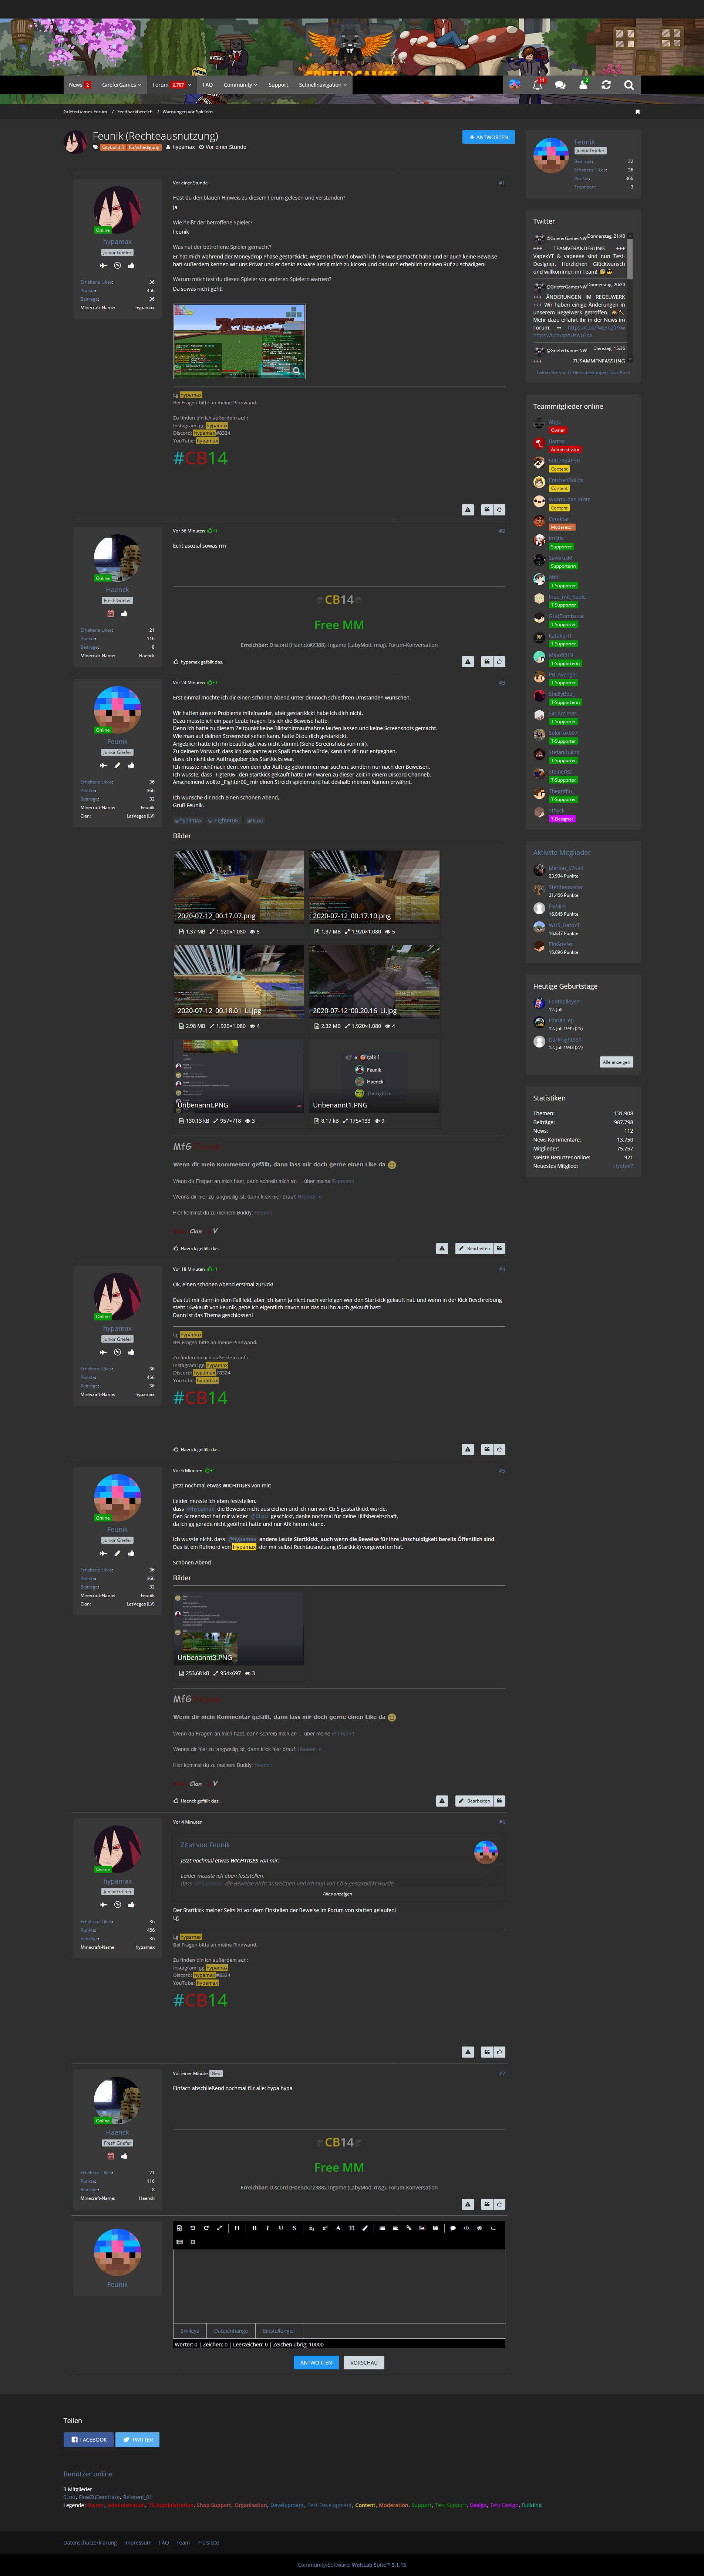704x2576 pixels.
Task: Switch to the Dateianhänge tab
Action: [231, 2330]
